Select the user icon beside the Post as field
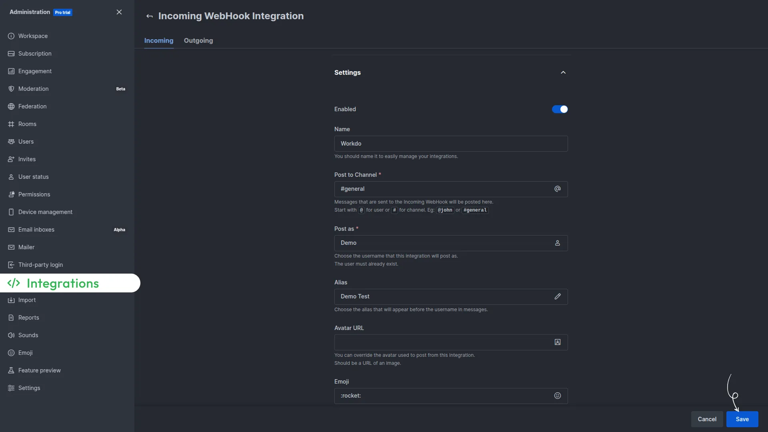This screenshot has height=432, width=768. click(557, 243)
